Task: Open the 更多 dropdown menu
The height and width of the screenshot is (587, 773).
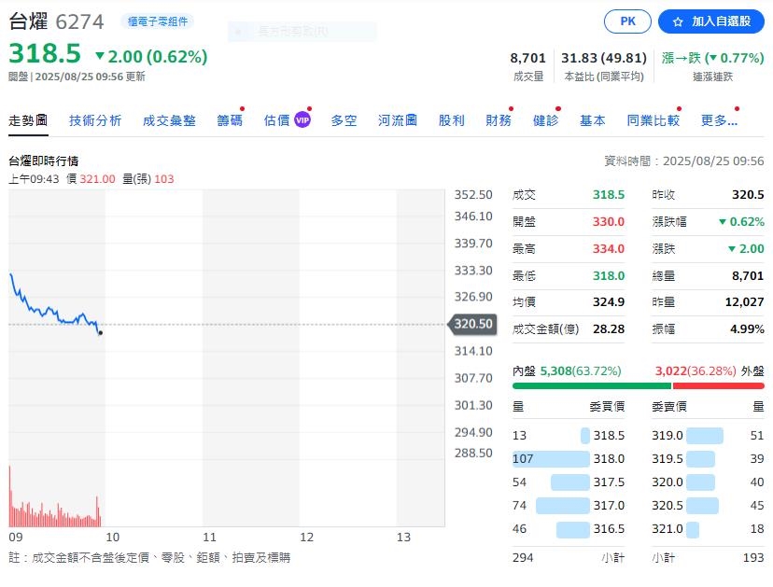Action: (x=717, y=119)
